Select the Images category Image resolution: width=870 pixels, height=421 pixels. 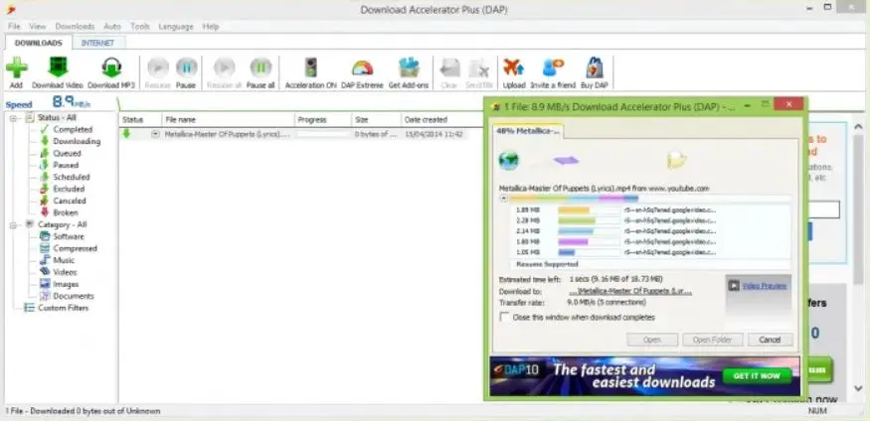(x=66, y=284)
